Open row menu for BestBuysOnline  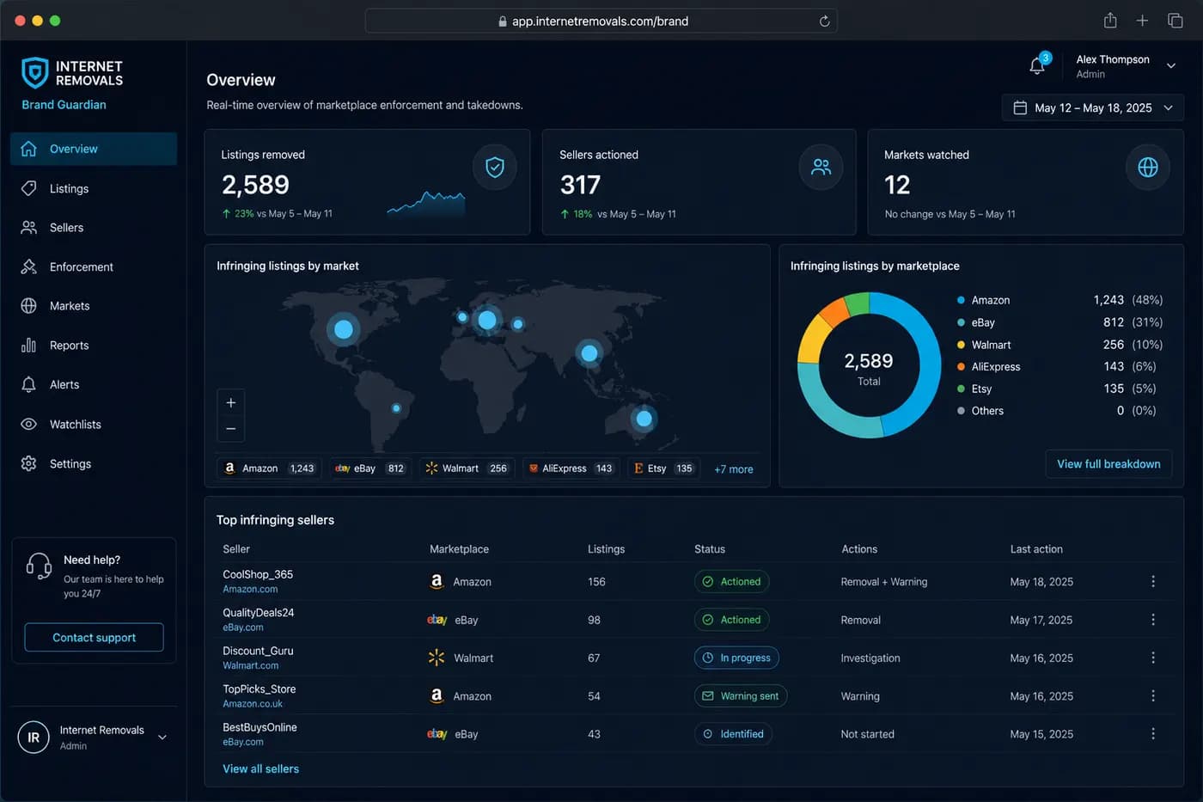coord(1152,734)
